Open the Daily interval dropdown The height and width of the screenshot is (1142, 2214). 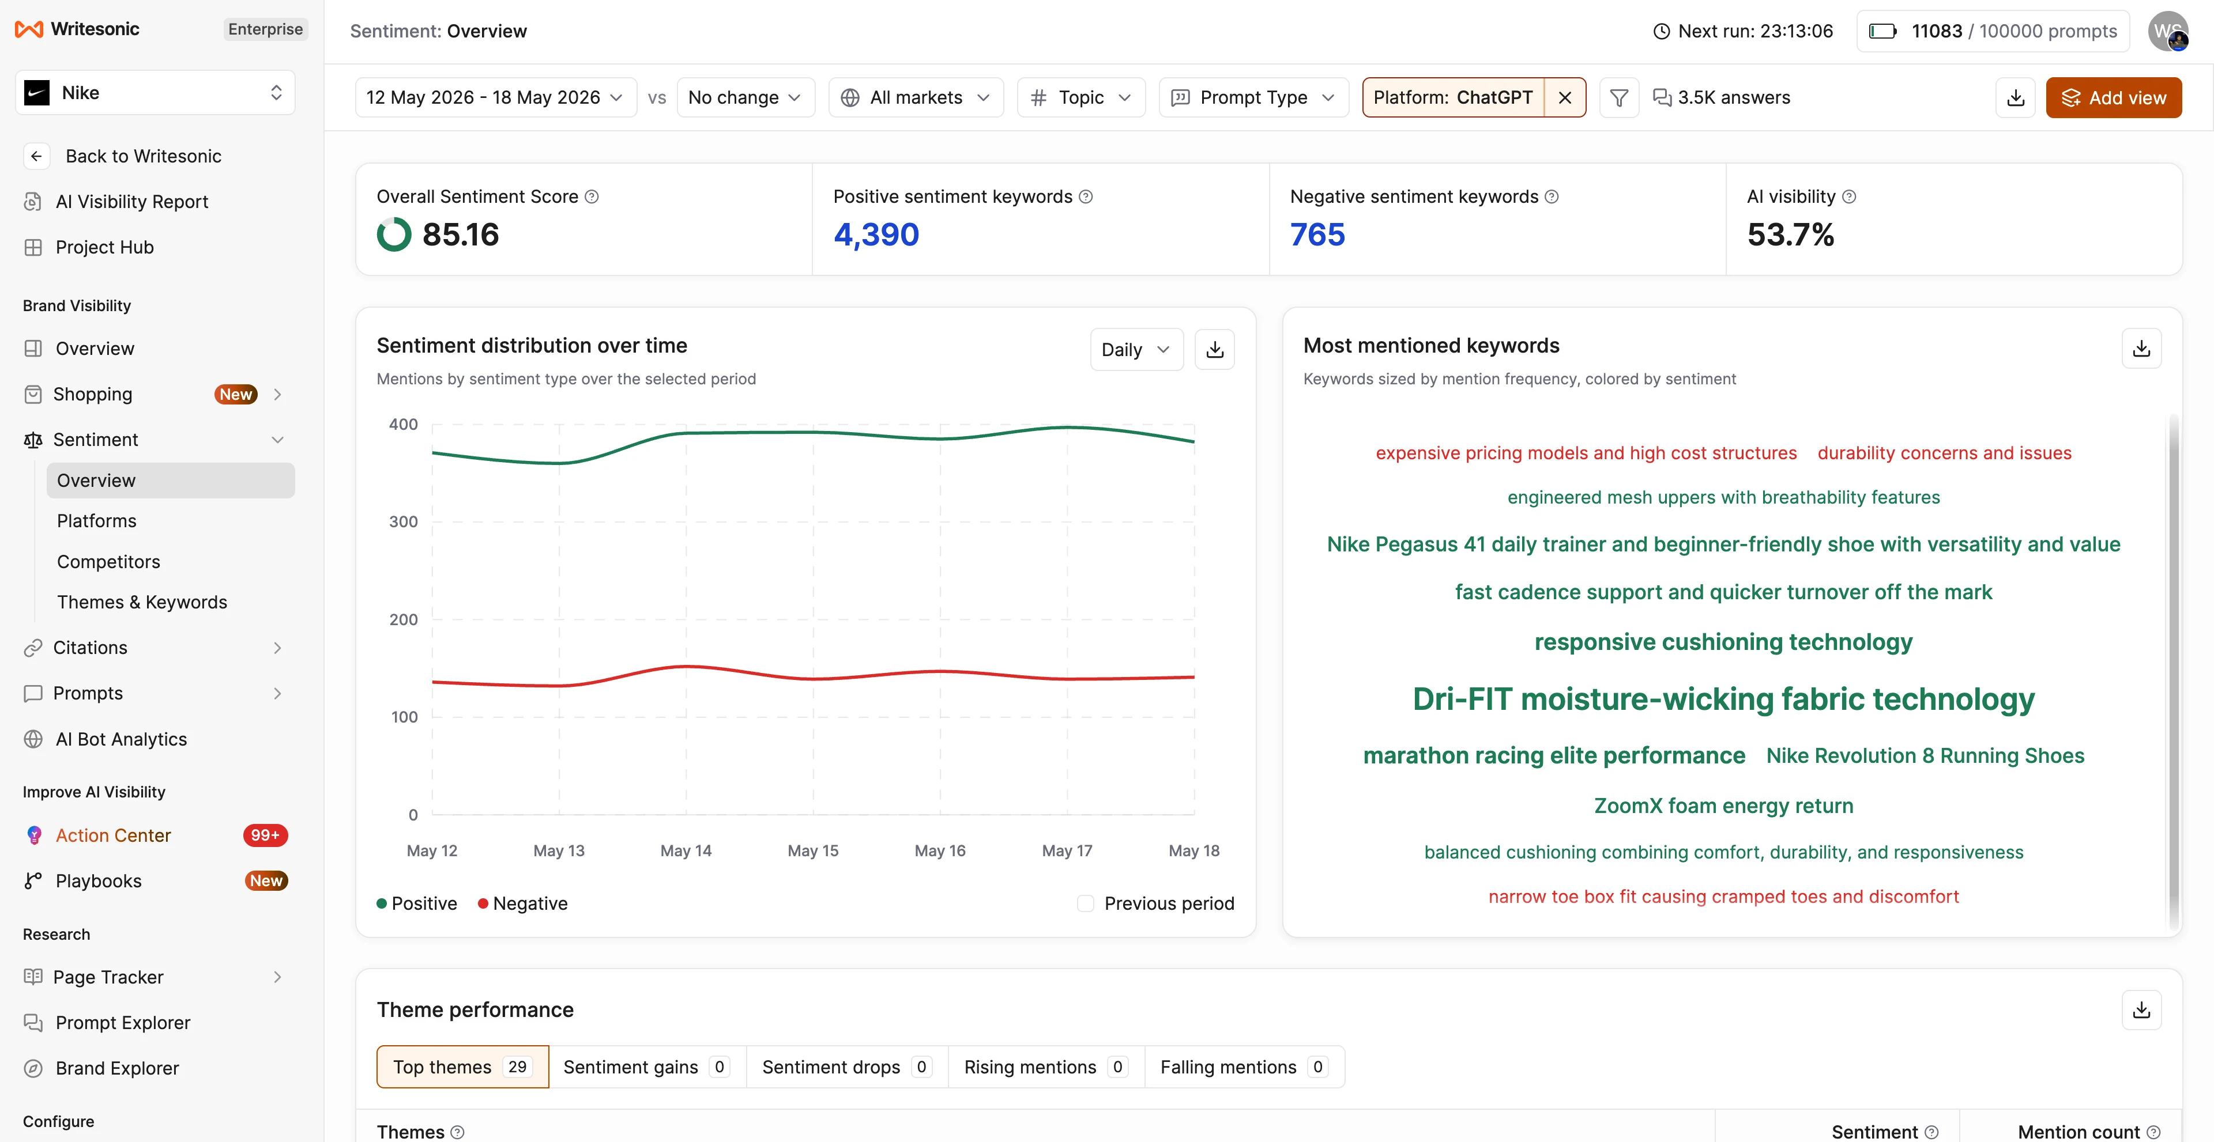pyautogui.click(x=1136, y=350)
